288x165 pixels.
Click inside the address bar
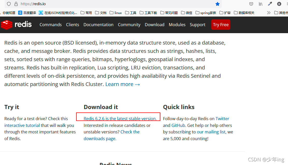[x=78, y=4]
